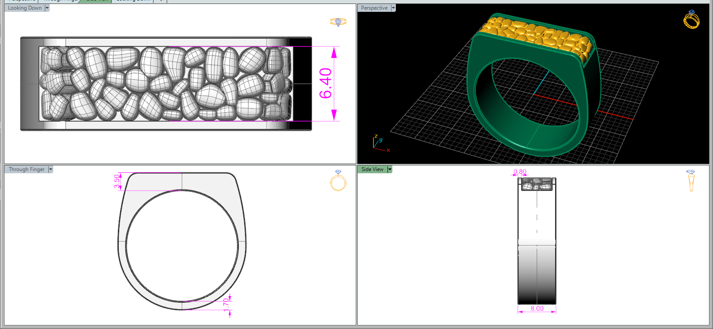The width and height of the screenshot is (713, 329).
Task: Click the Looking Down view icon in top-left viewport
Action: pyautogui.click(x=338, y=22)
